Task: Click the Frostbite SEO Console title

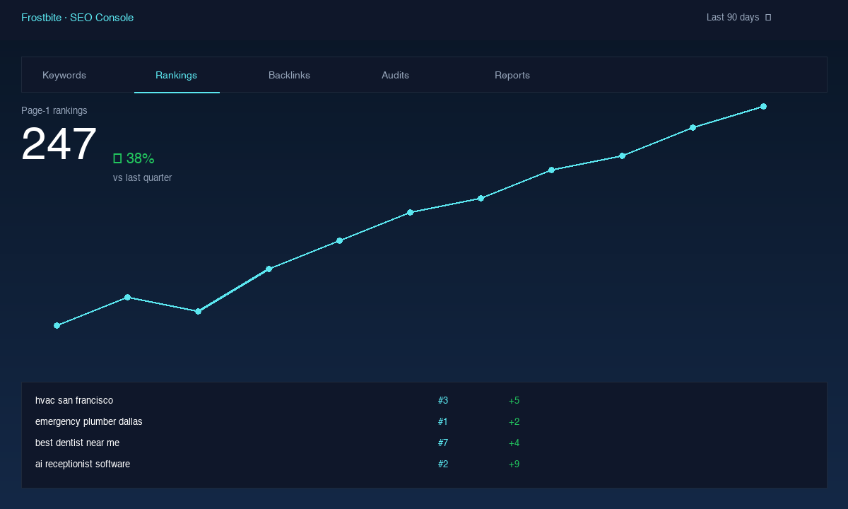Action: 78,18
